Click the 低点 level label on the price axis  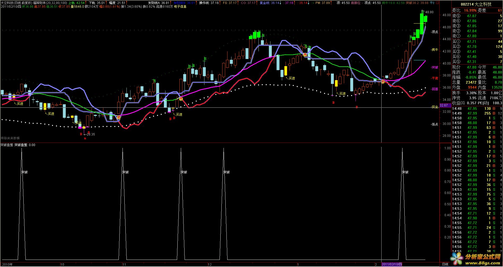pos(435,124)
